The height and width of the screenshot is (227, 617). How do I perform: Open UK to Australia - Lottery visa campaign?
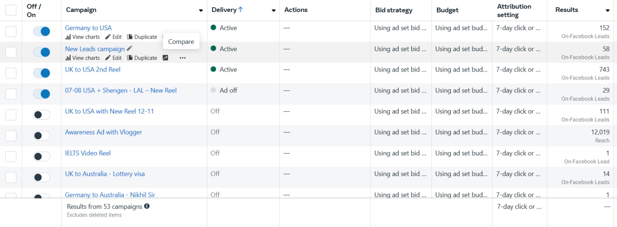point(105,174)
